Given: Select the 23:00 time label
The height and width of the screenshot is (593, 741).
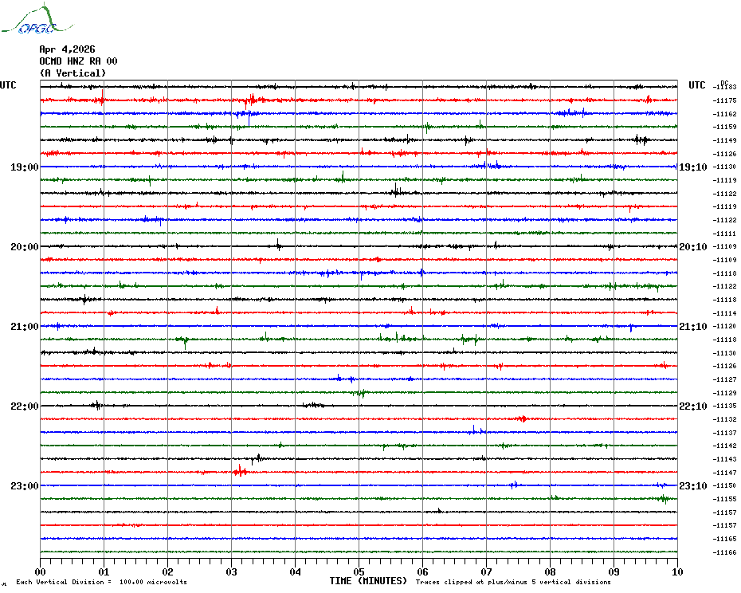Looking at the screenshot, I should [x=25, y=485].
